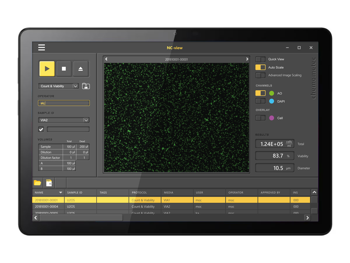Select the Dilution factor total value cell
This screenshot has height=263, width=350.
(x=69, y=158)
